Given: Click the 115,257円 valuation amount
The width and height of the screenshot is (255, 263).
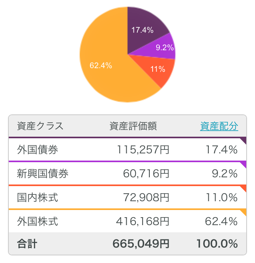Looking at the screenshot, I should coord(143,150).
